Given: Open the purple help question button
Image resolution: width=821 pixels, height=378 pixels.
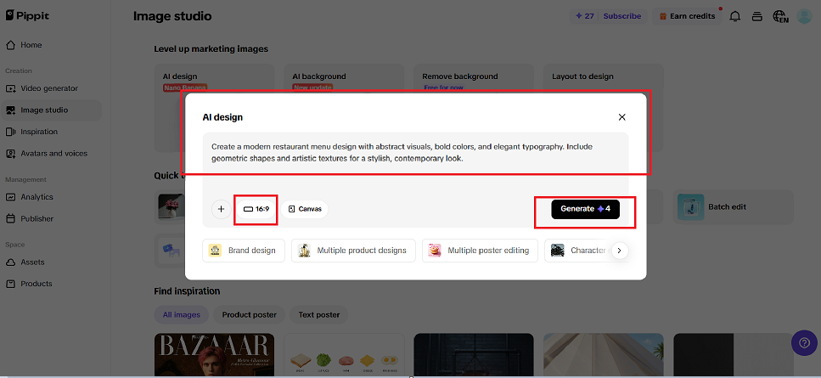Looking at the screenshot, I should point(804,343).
